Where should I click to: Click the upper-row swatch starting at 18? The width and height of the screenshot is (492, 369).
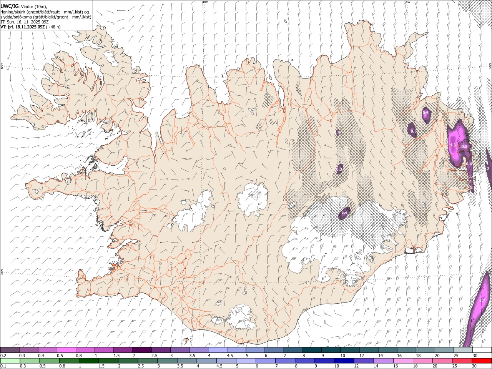(426, 350)
